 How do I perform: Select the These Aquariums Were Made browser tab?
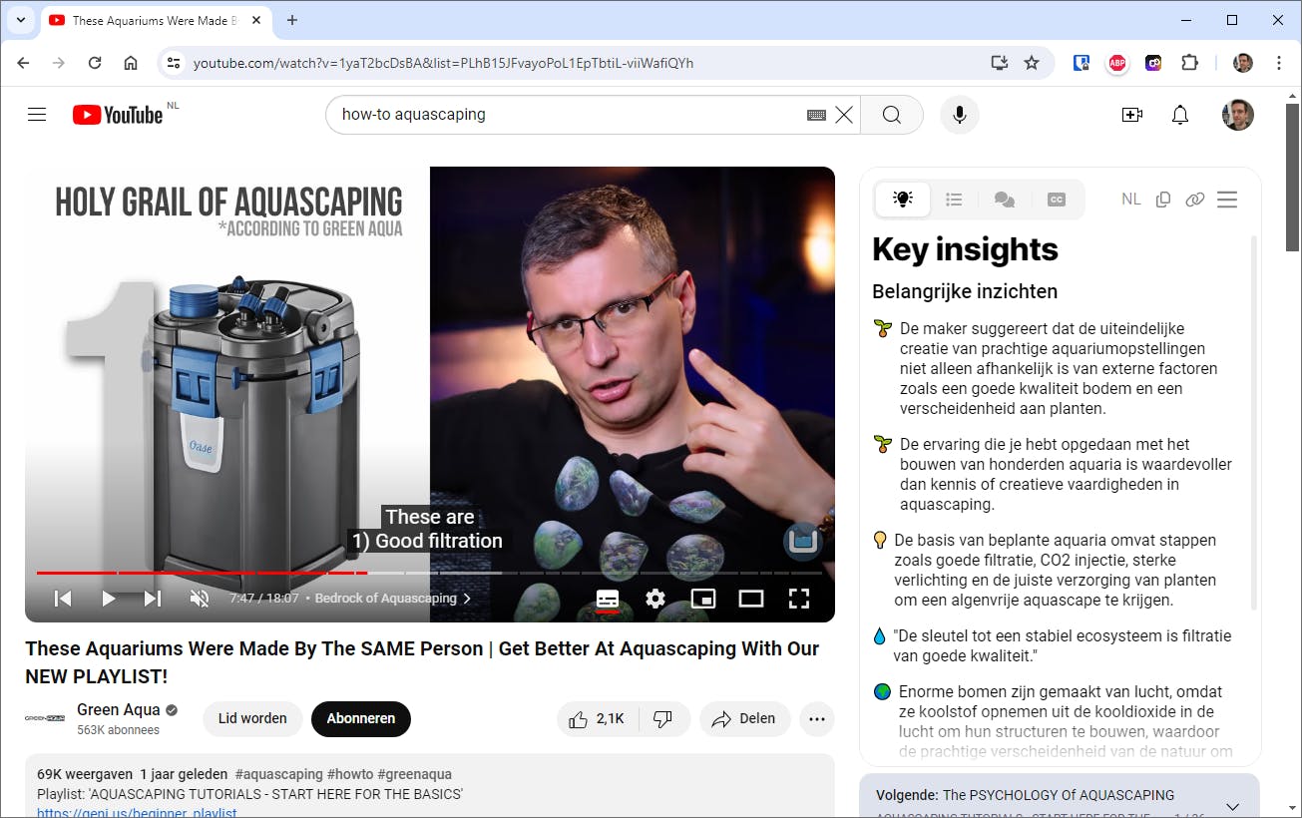pyautogui.click(x=155, y=20)
